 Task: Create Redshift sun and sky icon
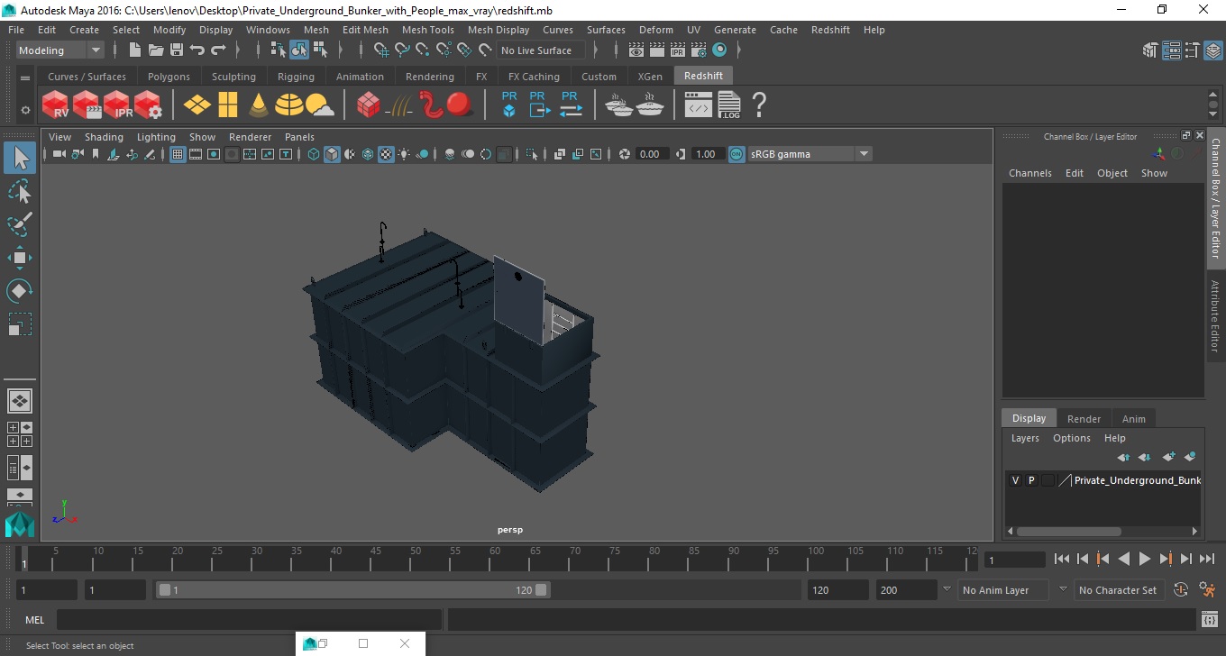319,106
